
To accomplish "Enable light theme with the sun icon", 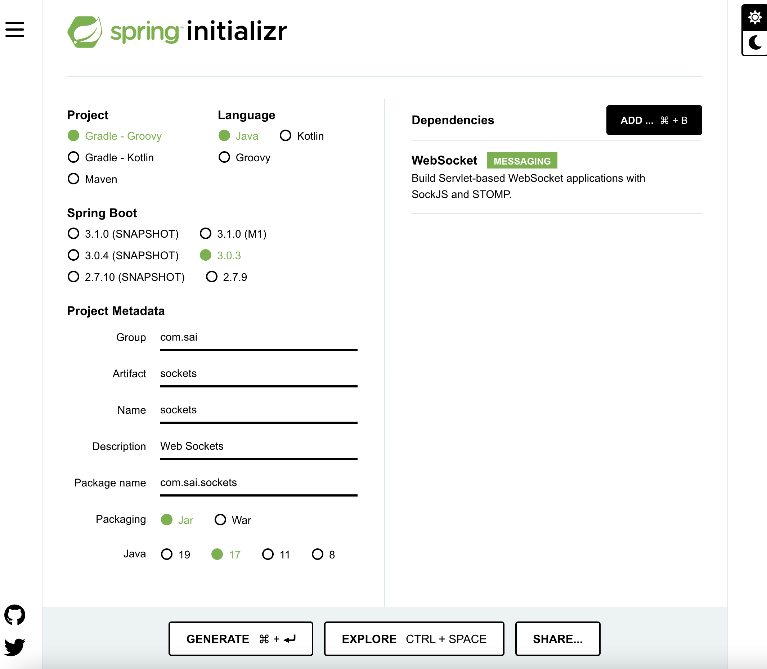I will click(755, 17).
